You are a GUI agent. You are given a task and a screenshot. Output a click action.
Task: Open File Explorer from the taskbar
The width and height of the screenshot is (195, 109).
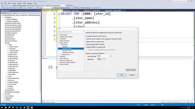coord(5,107)
